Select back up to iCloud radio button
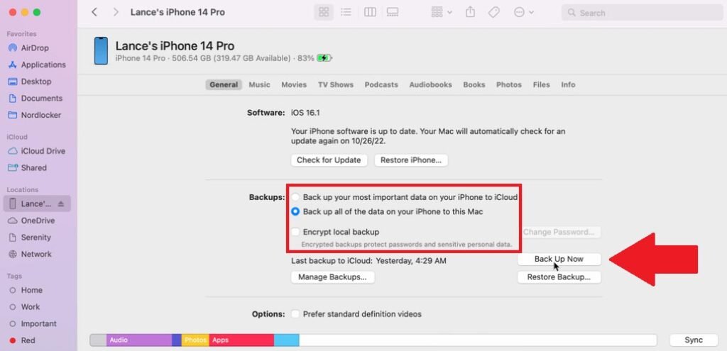The width and height of the screenshot is (727, 351). 295,197
